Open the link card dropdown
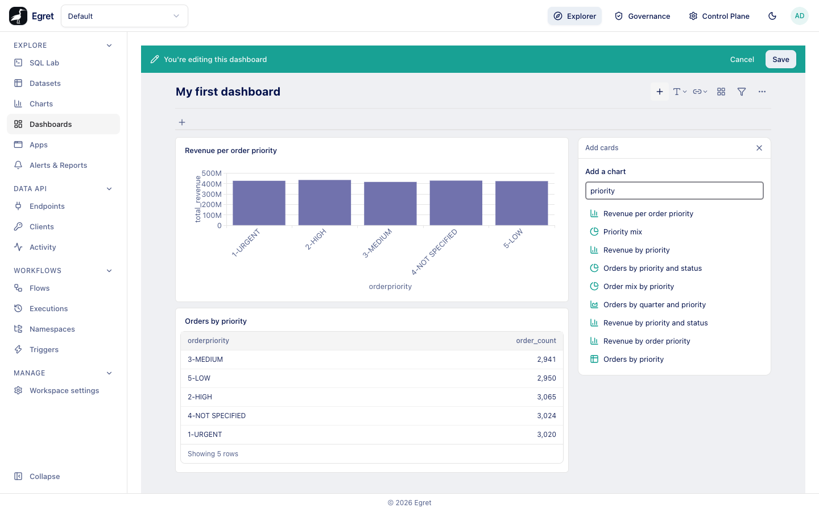819x512 pixels. tap(700, 92)
